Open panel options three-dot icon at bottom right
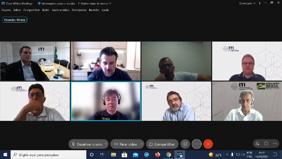 275,144
